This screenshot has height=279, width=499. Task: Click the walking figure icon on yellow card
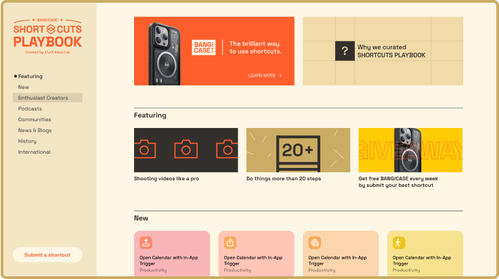[399, 242]
